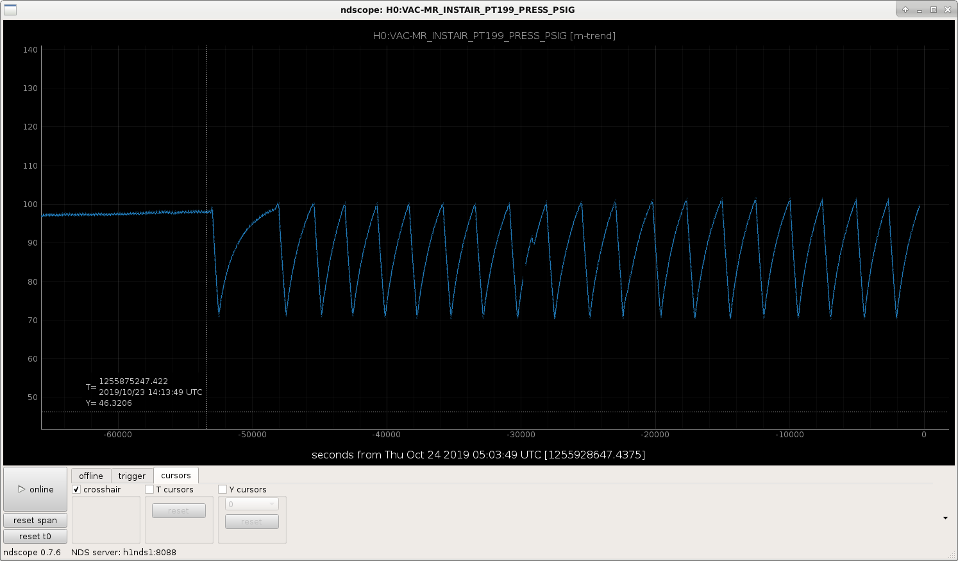Close the ndscope window

tap(948, 10)
